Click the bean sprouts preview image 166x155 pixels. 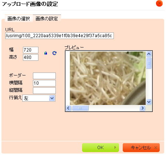pyautogui.click(x=108, y=78)
